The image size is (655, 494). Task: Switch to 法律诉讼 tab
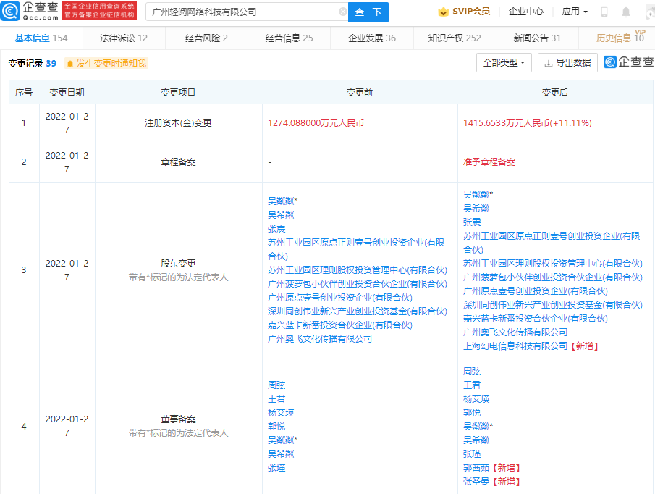click(x=124, y=38)
